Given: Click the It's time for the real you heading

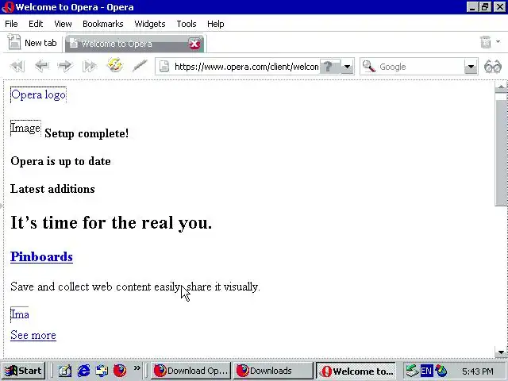Looking at the screenshot, I should (x=111, y=223).
